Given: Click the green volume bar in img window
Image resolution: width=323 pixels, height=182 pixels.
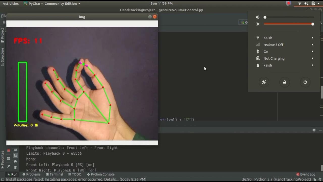Looking at the screenshot, I should tap(22, 92).
